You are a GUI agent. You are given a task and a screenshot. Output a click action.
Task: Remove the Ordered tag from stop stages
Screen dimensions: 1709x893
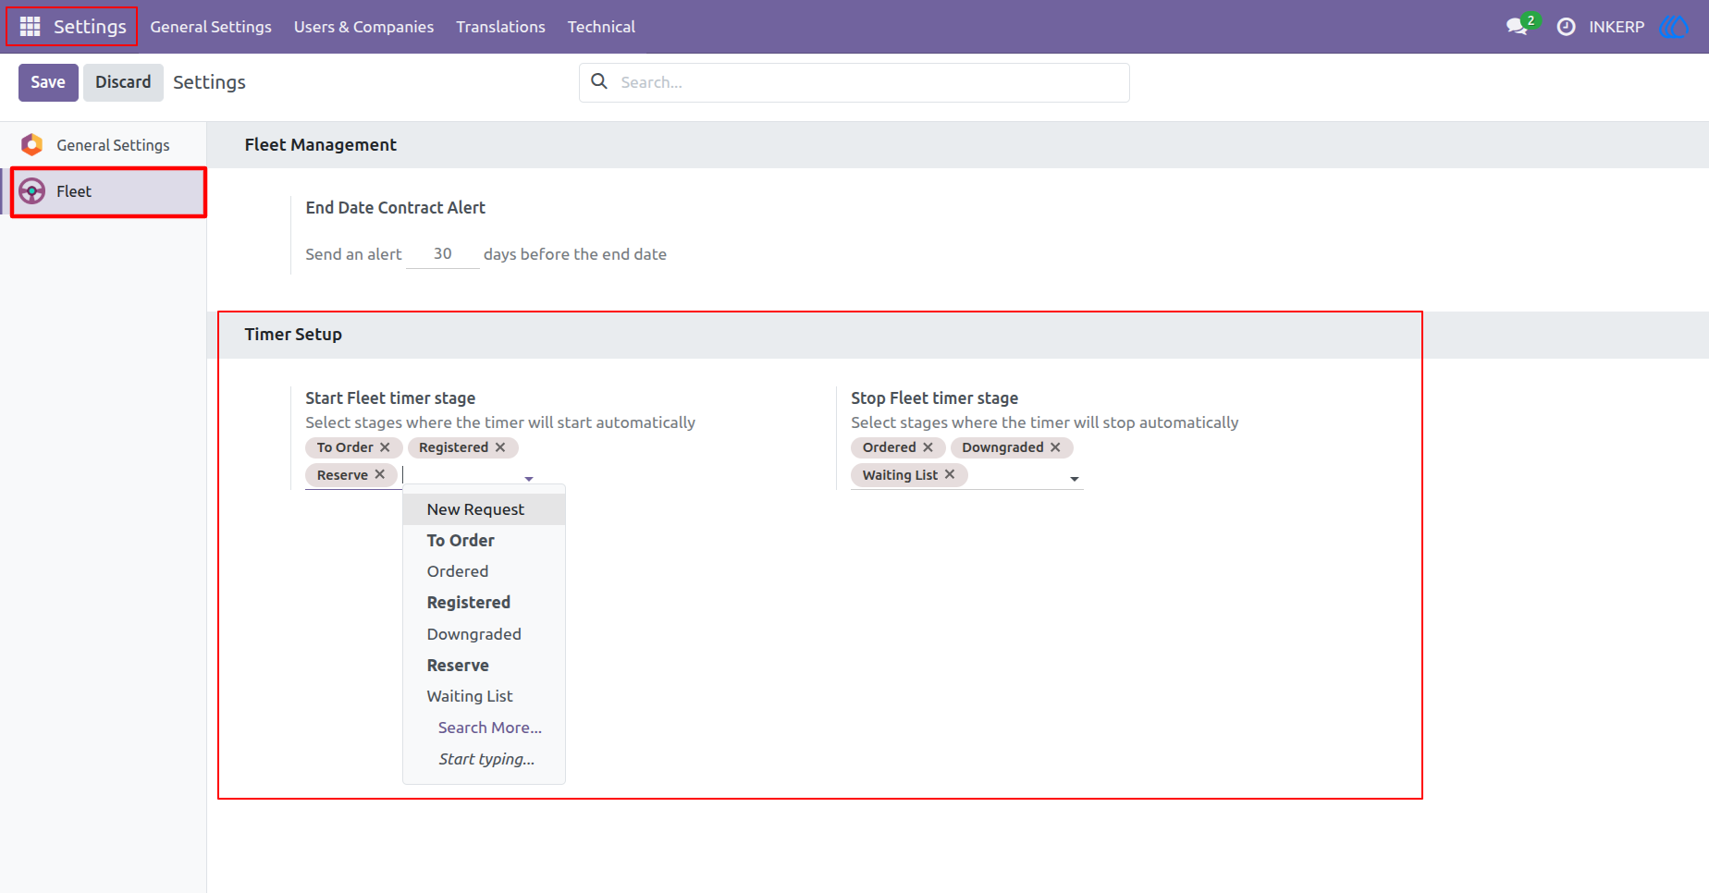[x=928, y=447]
